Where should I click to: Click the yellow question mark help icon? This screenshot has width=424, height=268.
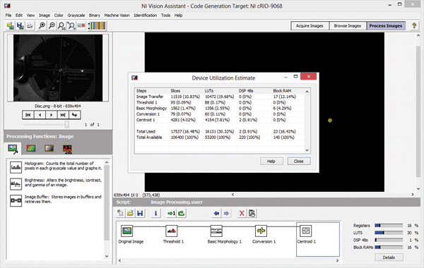click(414, 26)
